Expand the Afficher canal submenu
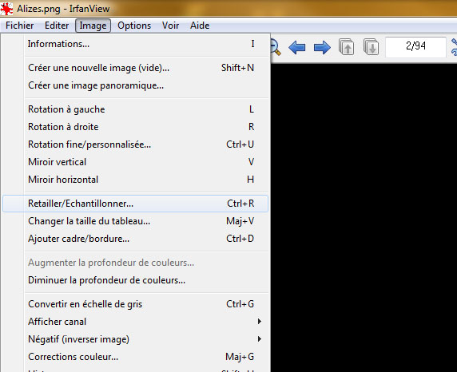Image resolution: width=457 pixels, height=372 pixels. (x=135, y=322)
